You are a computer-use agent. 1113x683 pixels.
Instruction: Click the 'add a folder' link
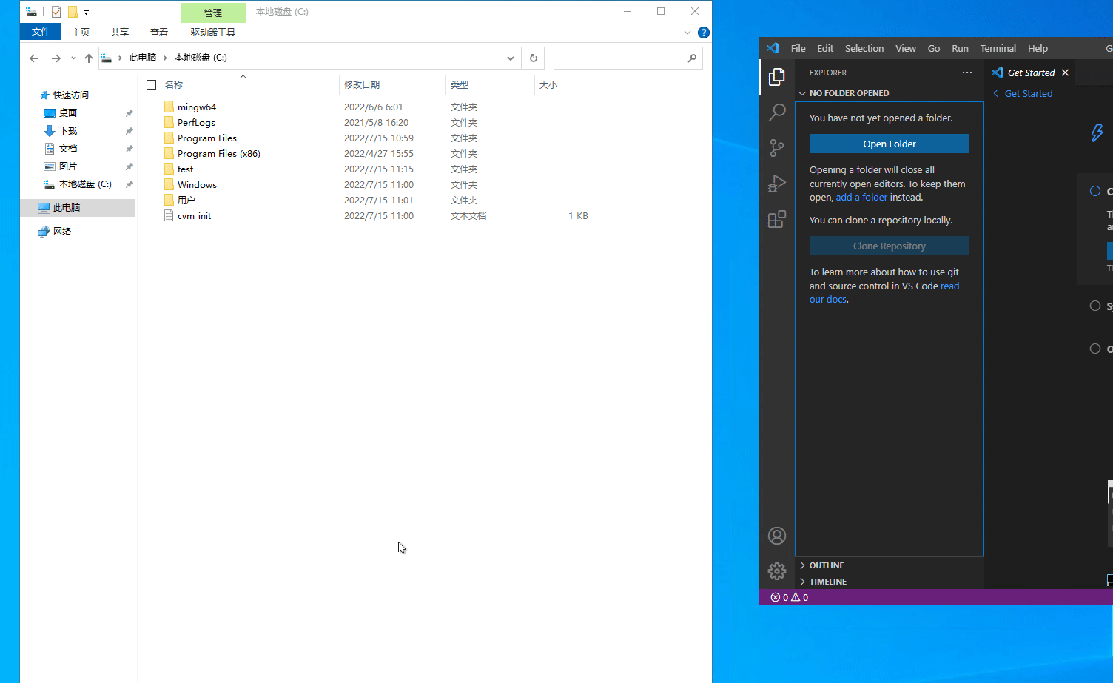point(861,198)
